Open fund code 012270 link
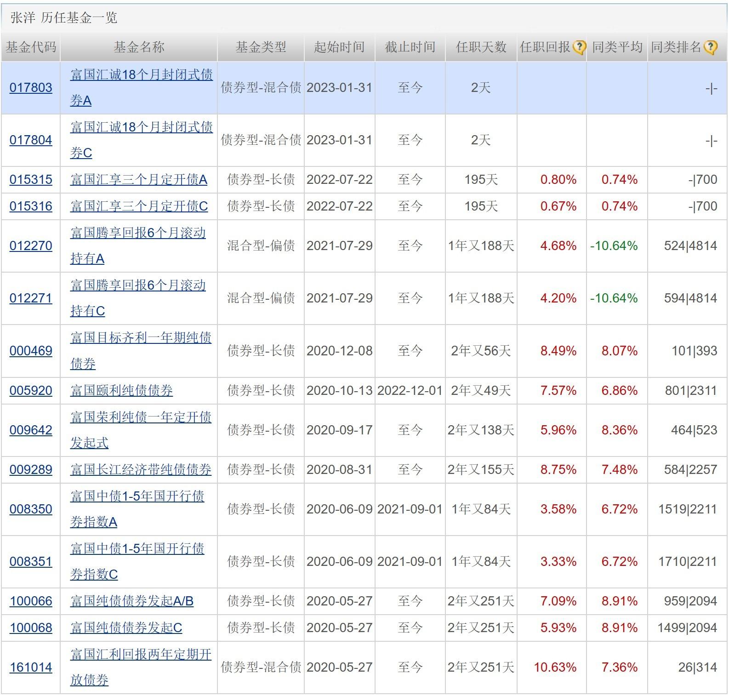 (x=31, y=246)
